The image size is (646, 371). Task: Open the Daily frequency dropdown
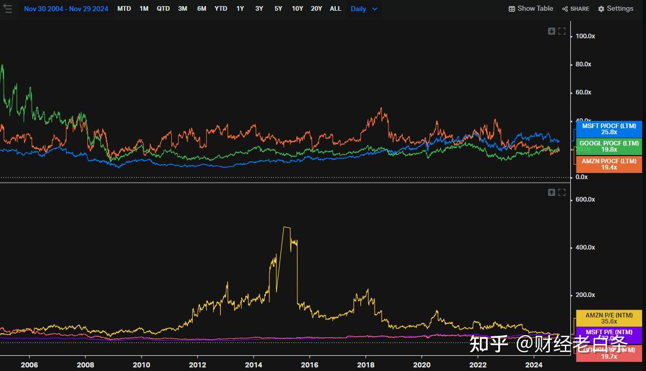364,9
